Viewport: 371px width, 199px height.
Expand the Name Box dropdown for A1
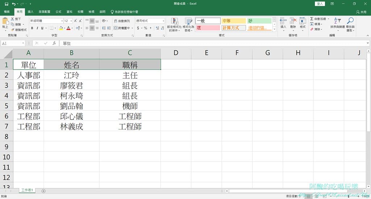point(23,43)
